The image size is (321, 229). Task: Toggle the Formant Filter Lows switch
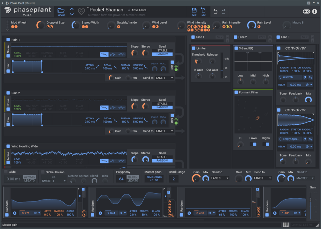click(x=253, y=144)
